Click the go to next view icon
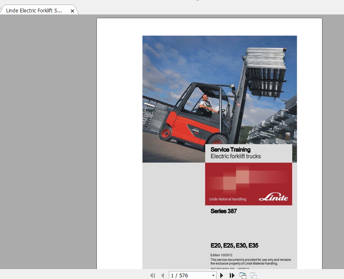Viewport: 344px width, 279px height. pos(253,275)
